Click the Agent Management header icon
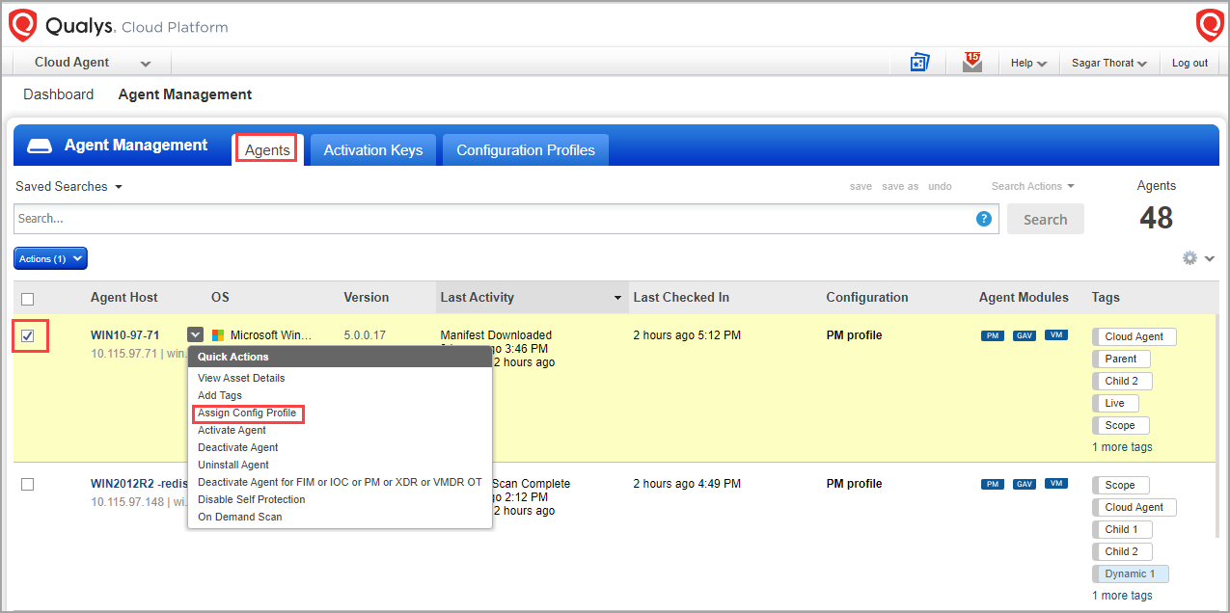This screenshot has width=1230, height=613. point(38,145)
